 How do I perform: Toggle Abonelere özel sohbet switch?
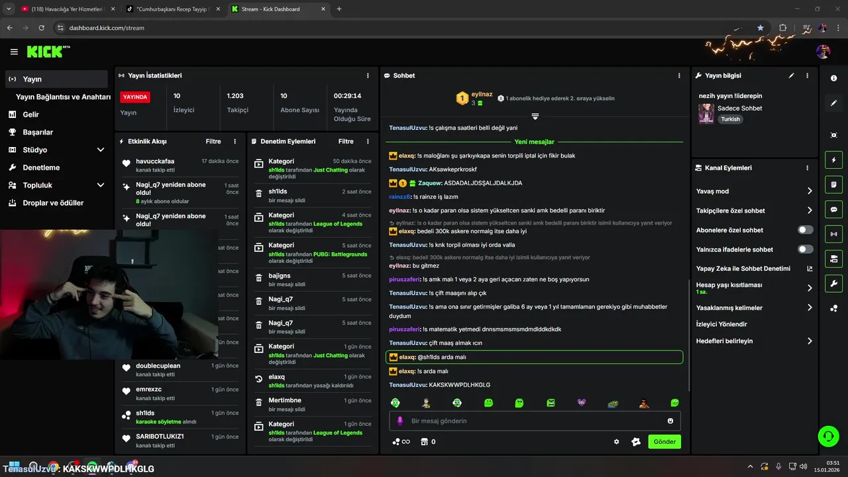pyautogui.click(x=806, y=230)
